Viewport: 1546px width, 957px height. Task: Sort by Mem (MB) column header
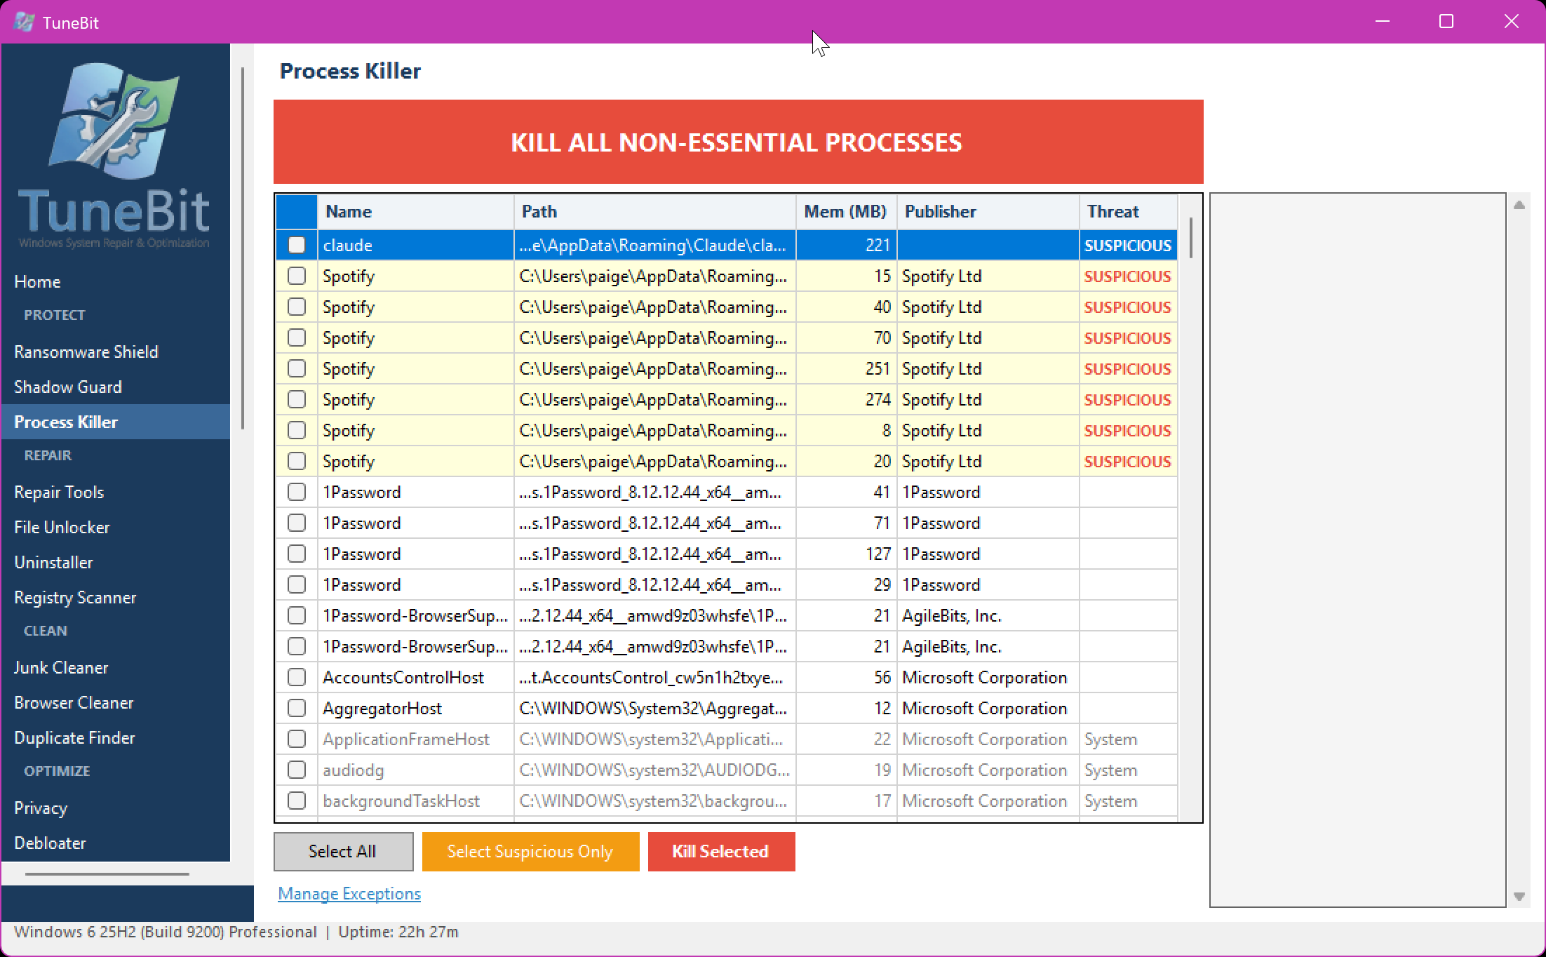(847, 212)
